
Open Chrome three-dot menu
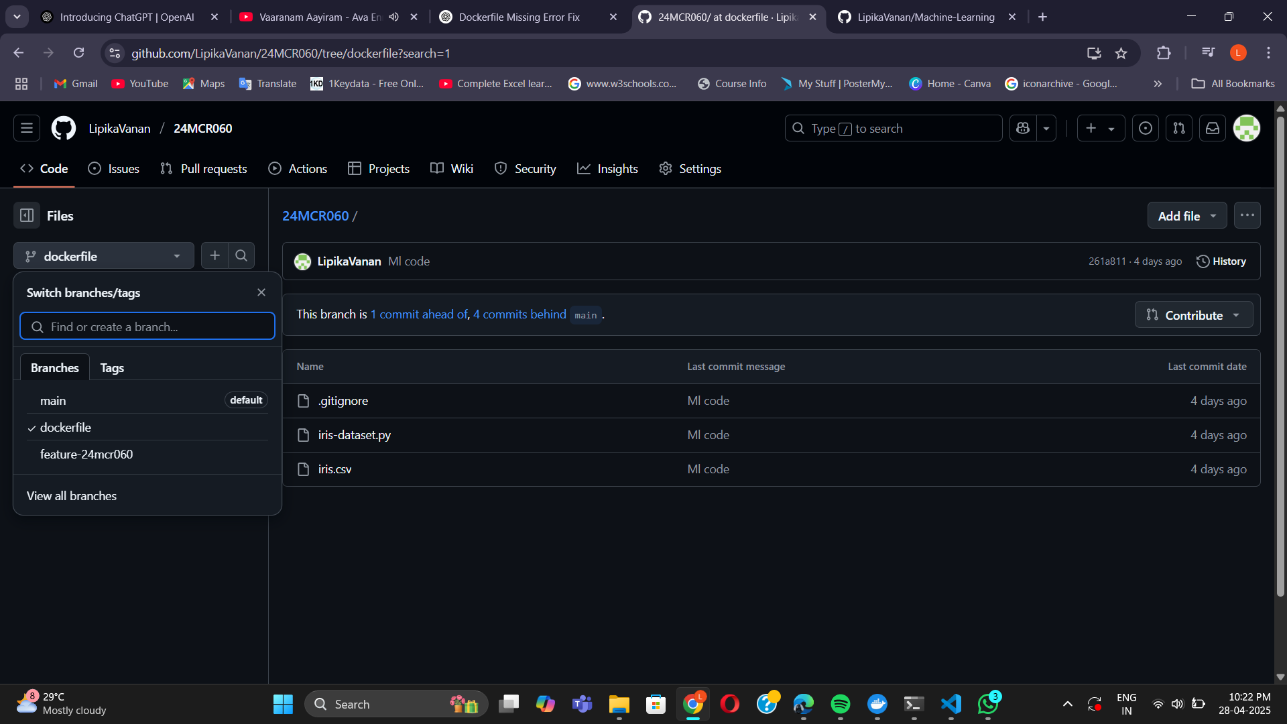coord(1268,53)
